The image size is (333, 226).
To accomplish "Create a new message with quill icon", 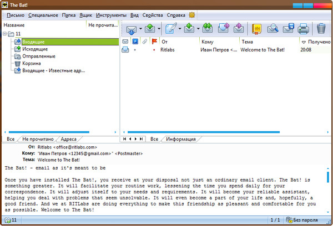I will (x=171, y=29).
